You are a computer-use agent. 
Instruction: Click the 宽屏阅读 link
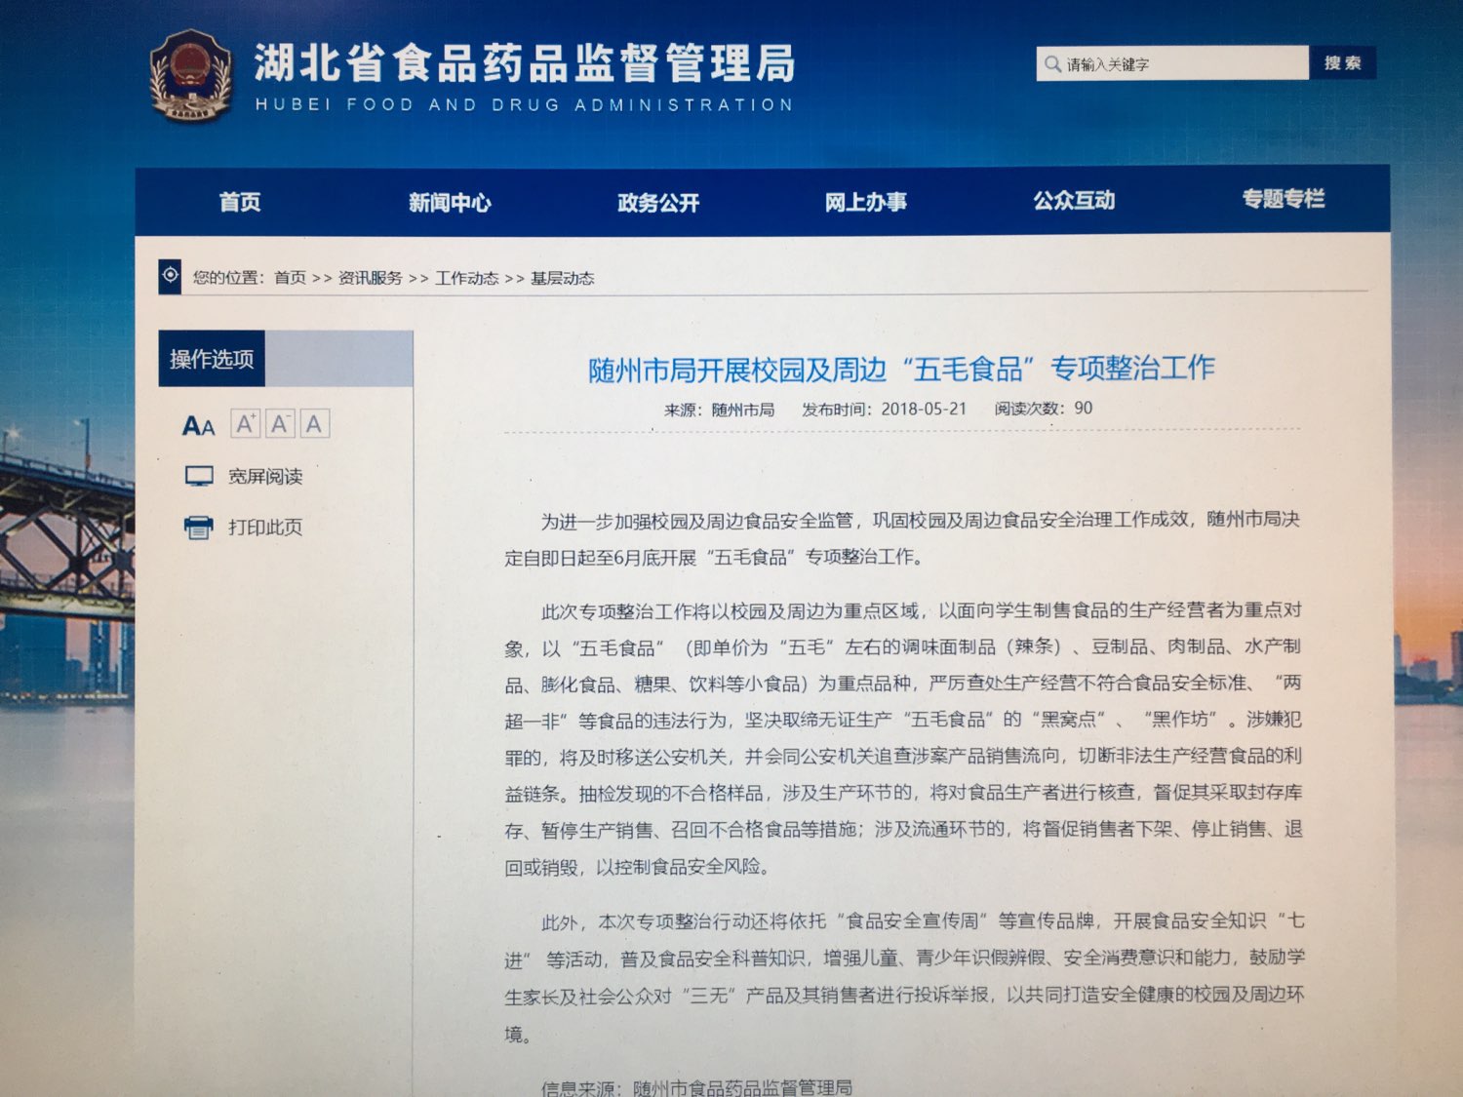265,476
